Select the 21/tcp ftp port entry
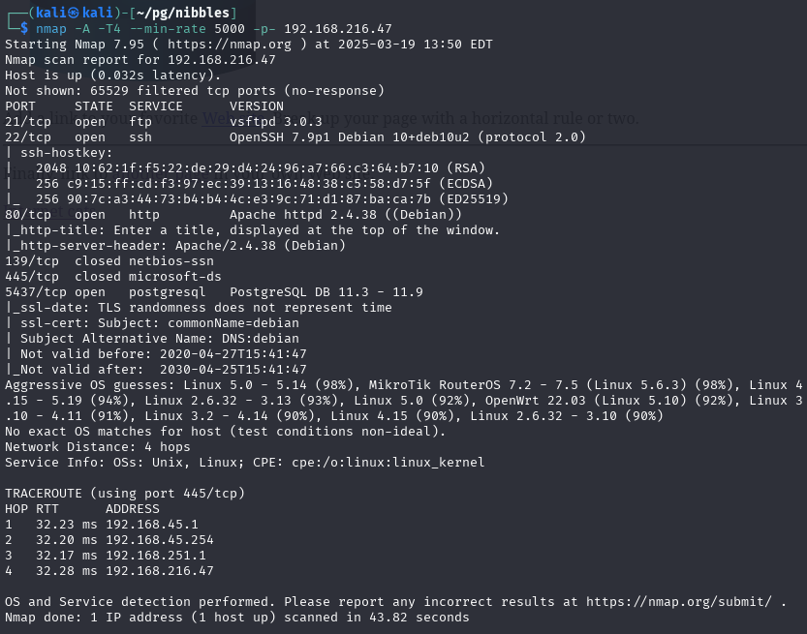807x634 pixels. (x=27, y=121)
